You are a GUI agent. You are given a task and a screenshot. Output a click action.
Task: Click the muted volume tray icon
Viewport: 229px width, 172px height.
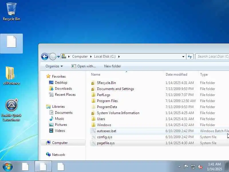pos(200,167)
